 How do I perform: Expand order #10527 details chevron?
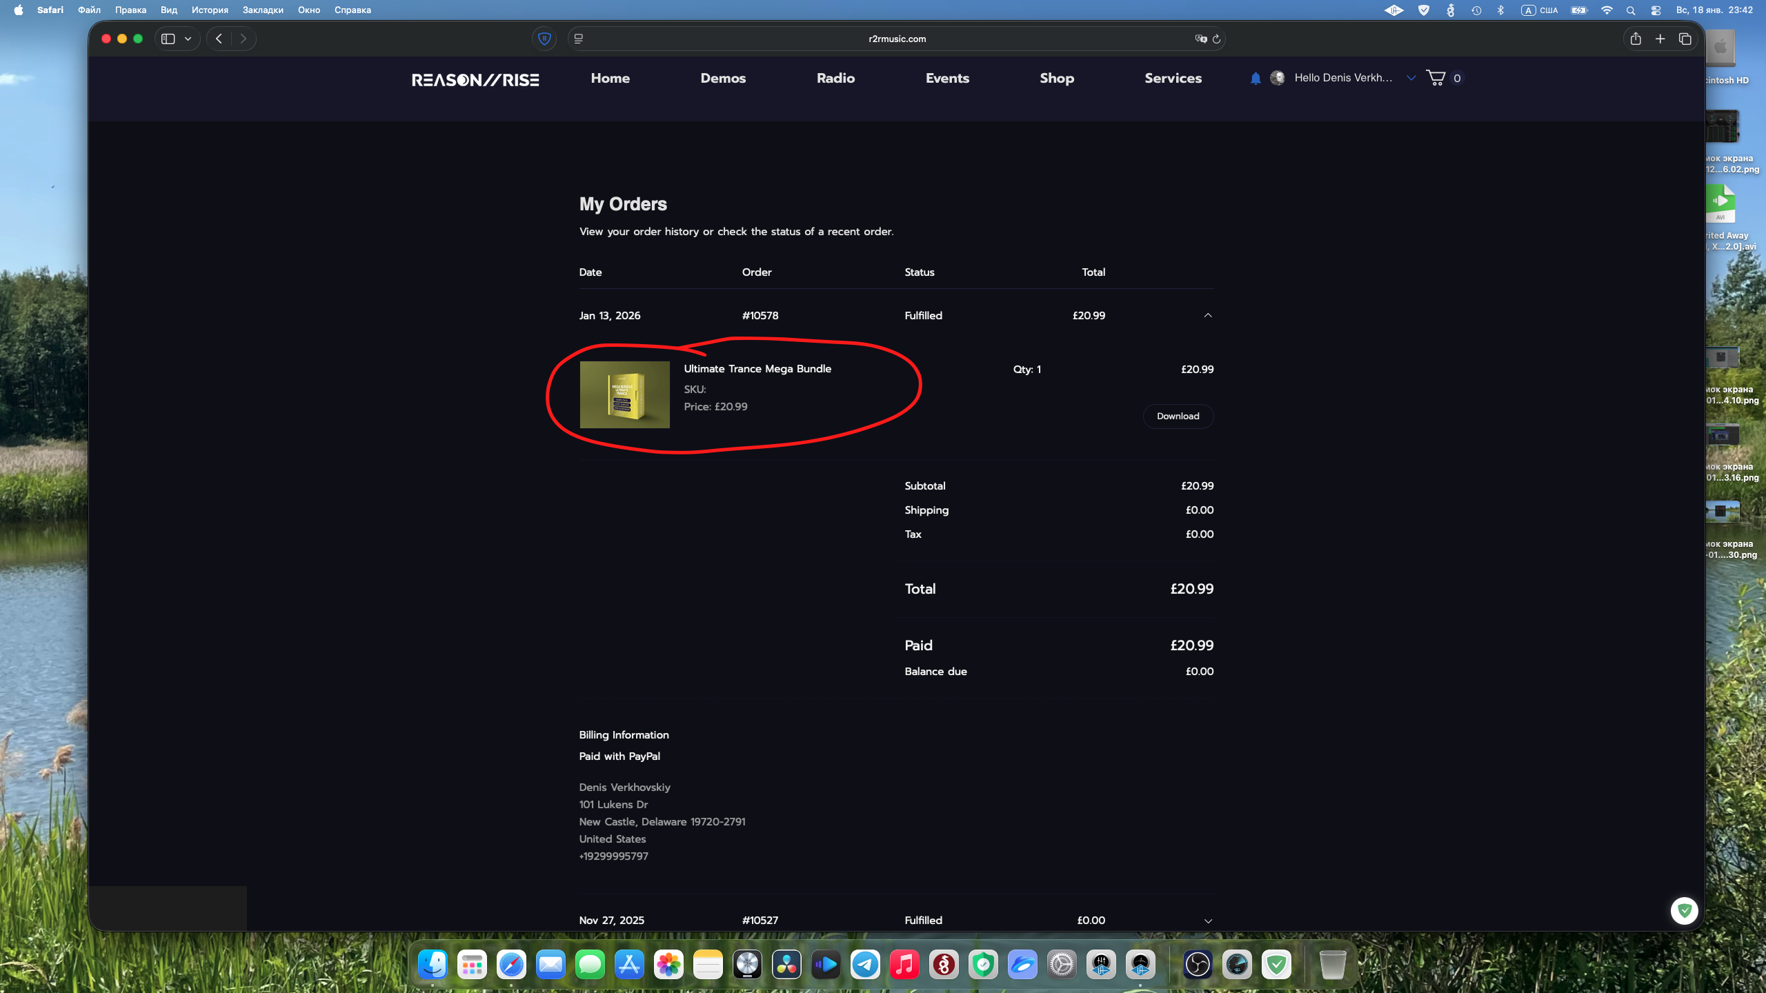tap(1208, 921)
